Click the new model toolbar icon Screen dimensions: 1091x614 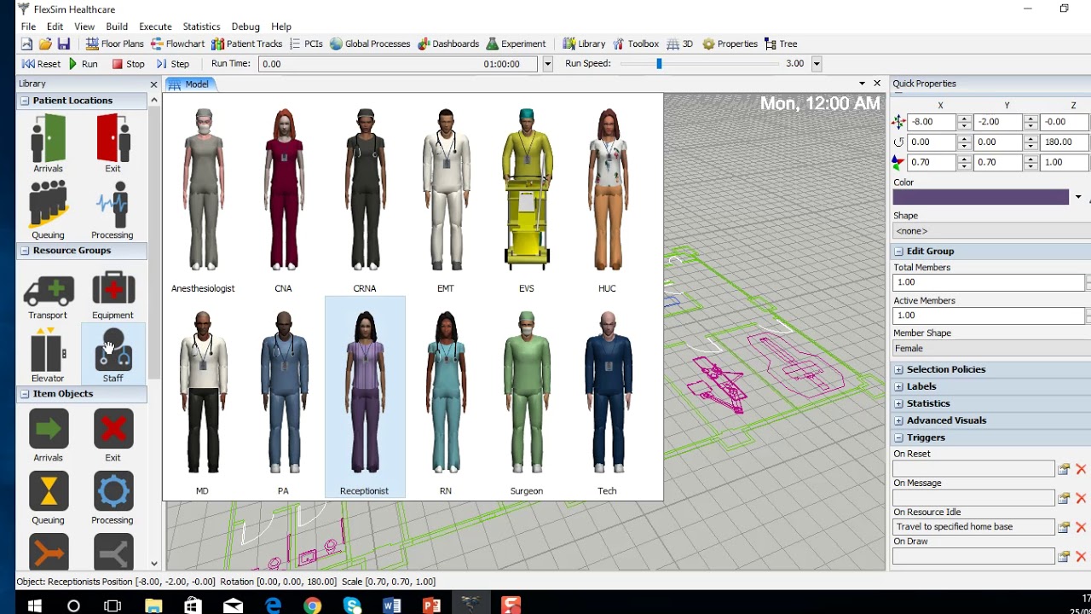26,43
